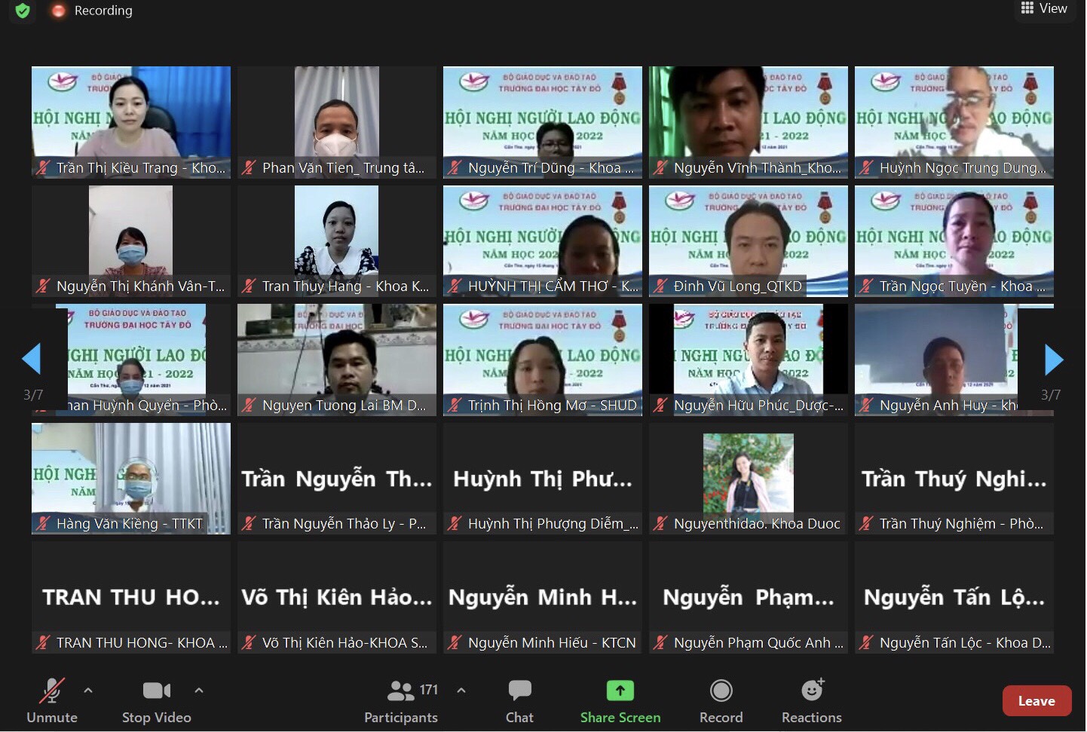Select Nguyễn Trí Dũng video tile
The image size is (1087, 732).
pos(543,122)
